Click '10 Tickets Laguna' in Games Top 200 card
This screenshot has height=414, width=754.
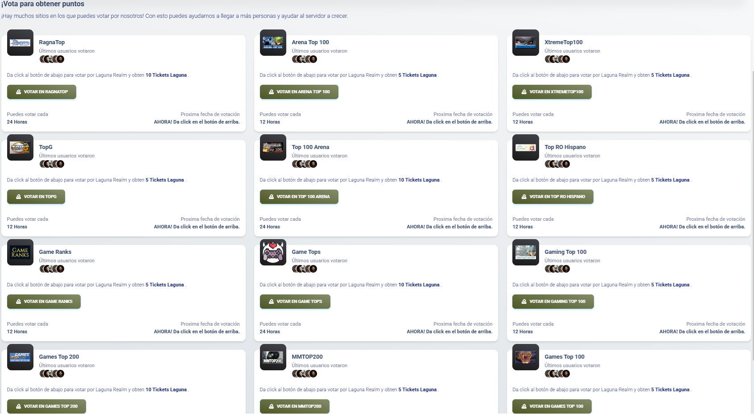point(166,389)
